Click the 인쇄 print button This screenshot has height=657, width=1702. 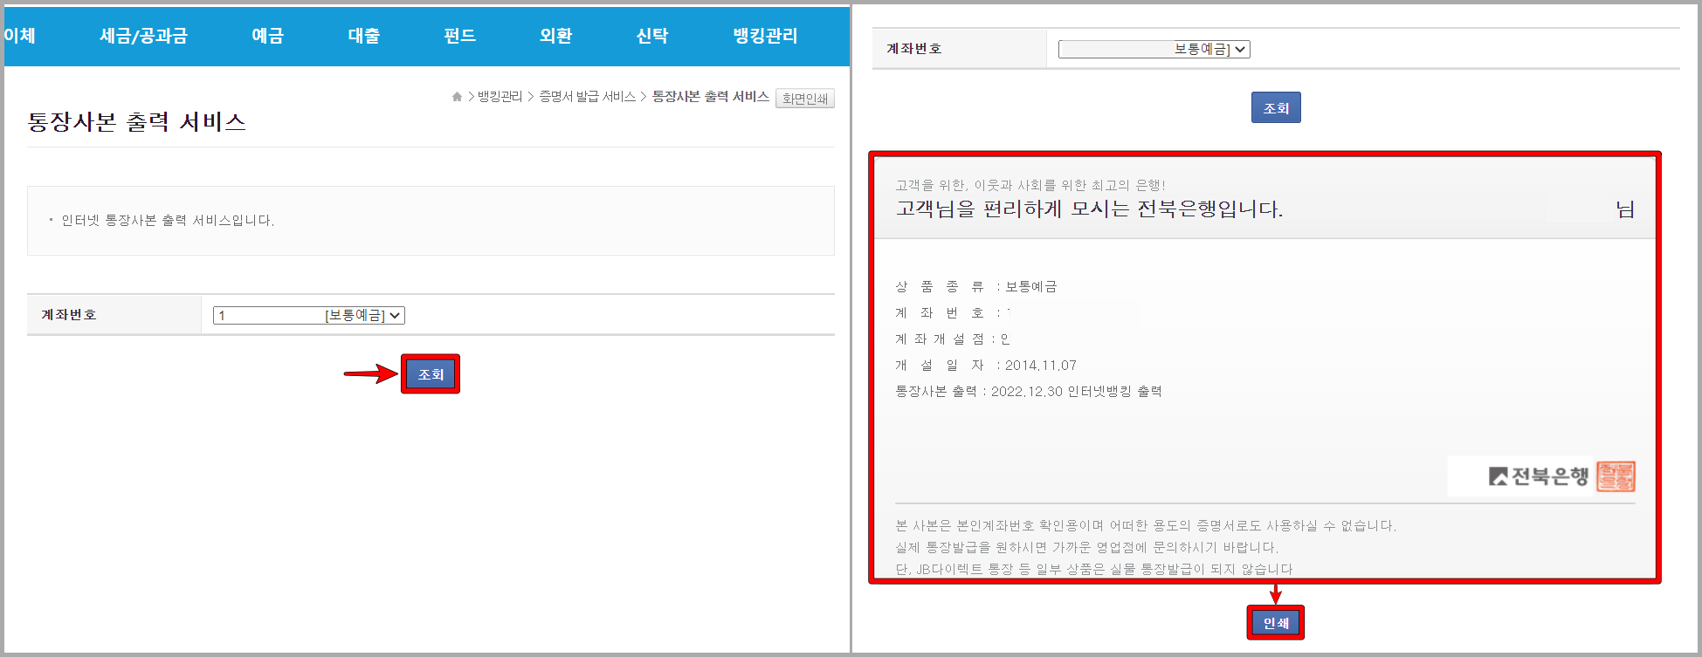[1276, 623]
